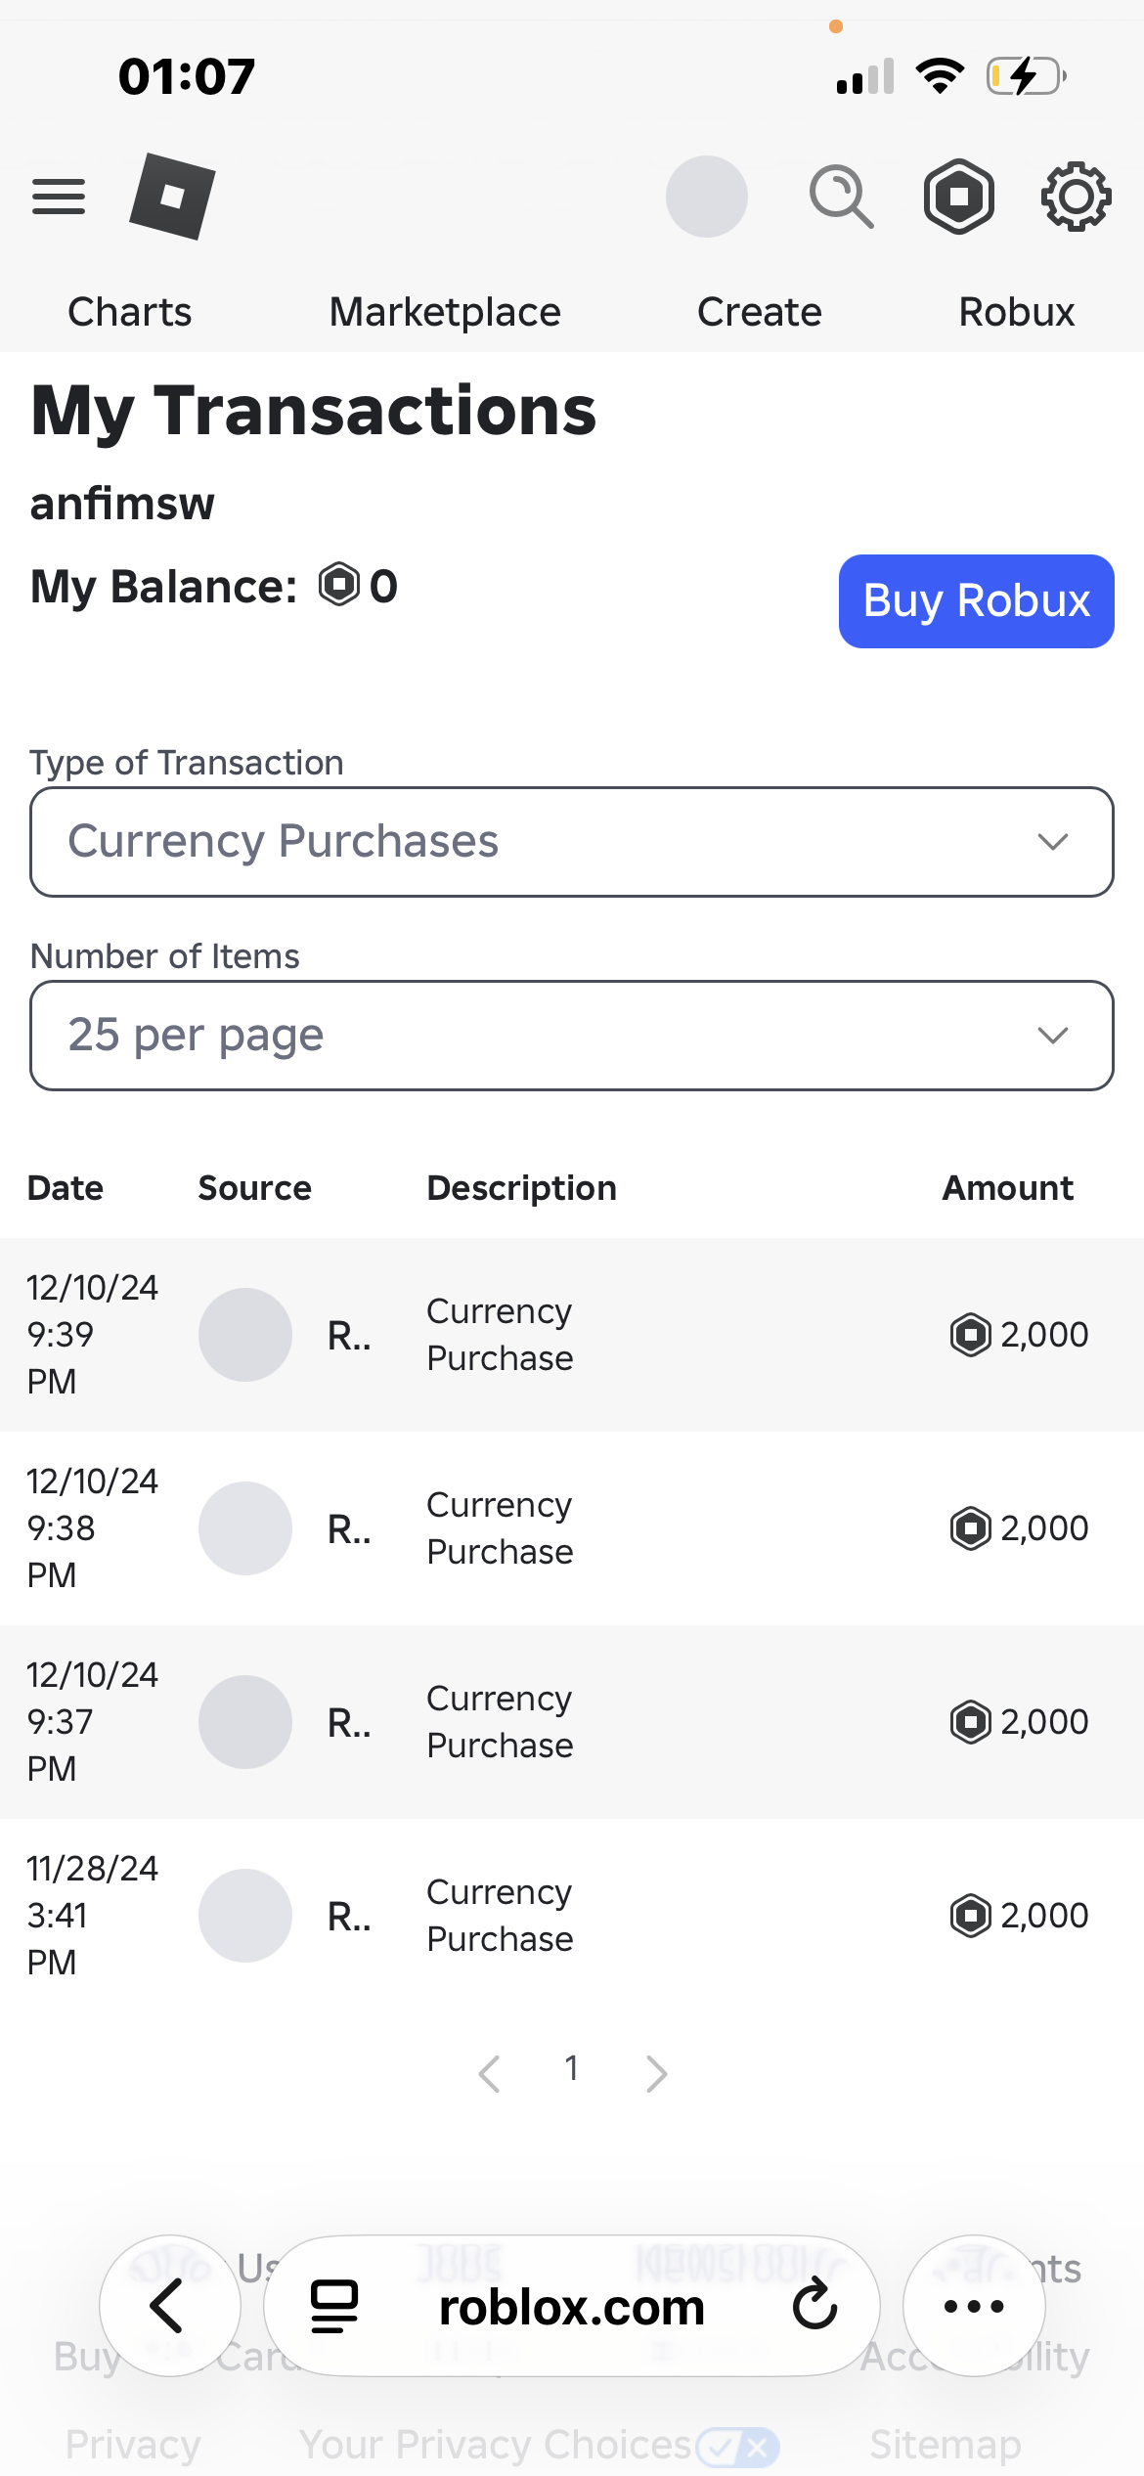Tap the battery charging status icon
Image resolution: width=1144 pixels, height=2476 pixels.
point(1026,75)
